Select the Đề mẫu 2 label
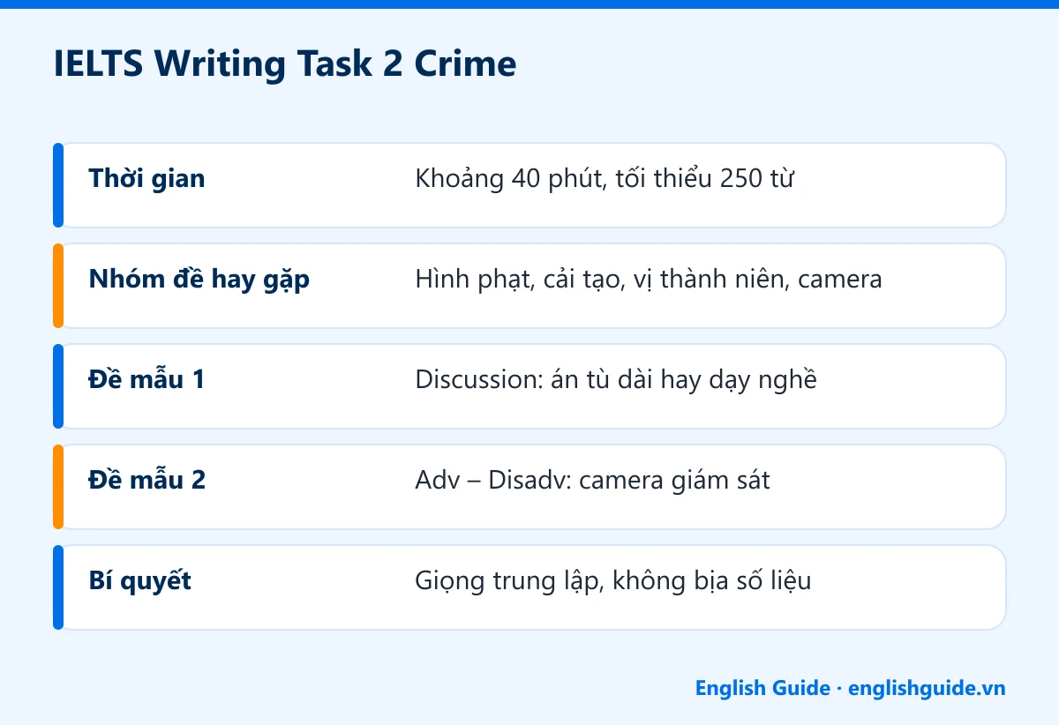Image resolution: width=1059 pixels, height=725 pixels. point(147,481)
